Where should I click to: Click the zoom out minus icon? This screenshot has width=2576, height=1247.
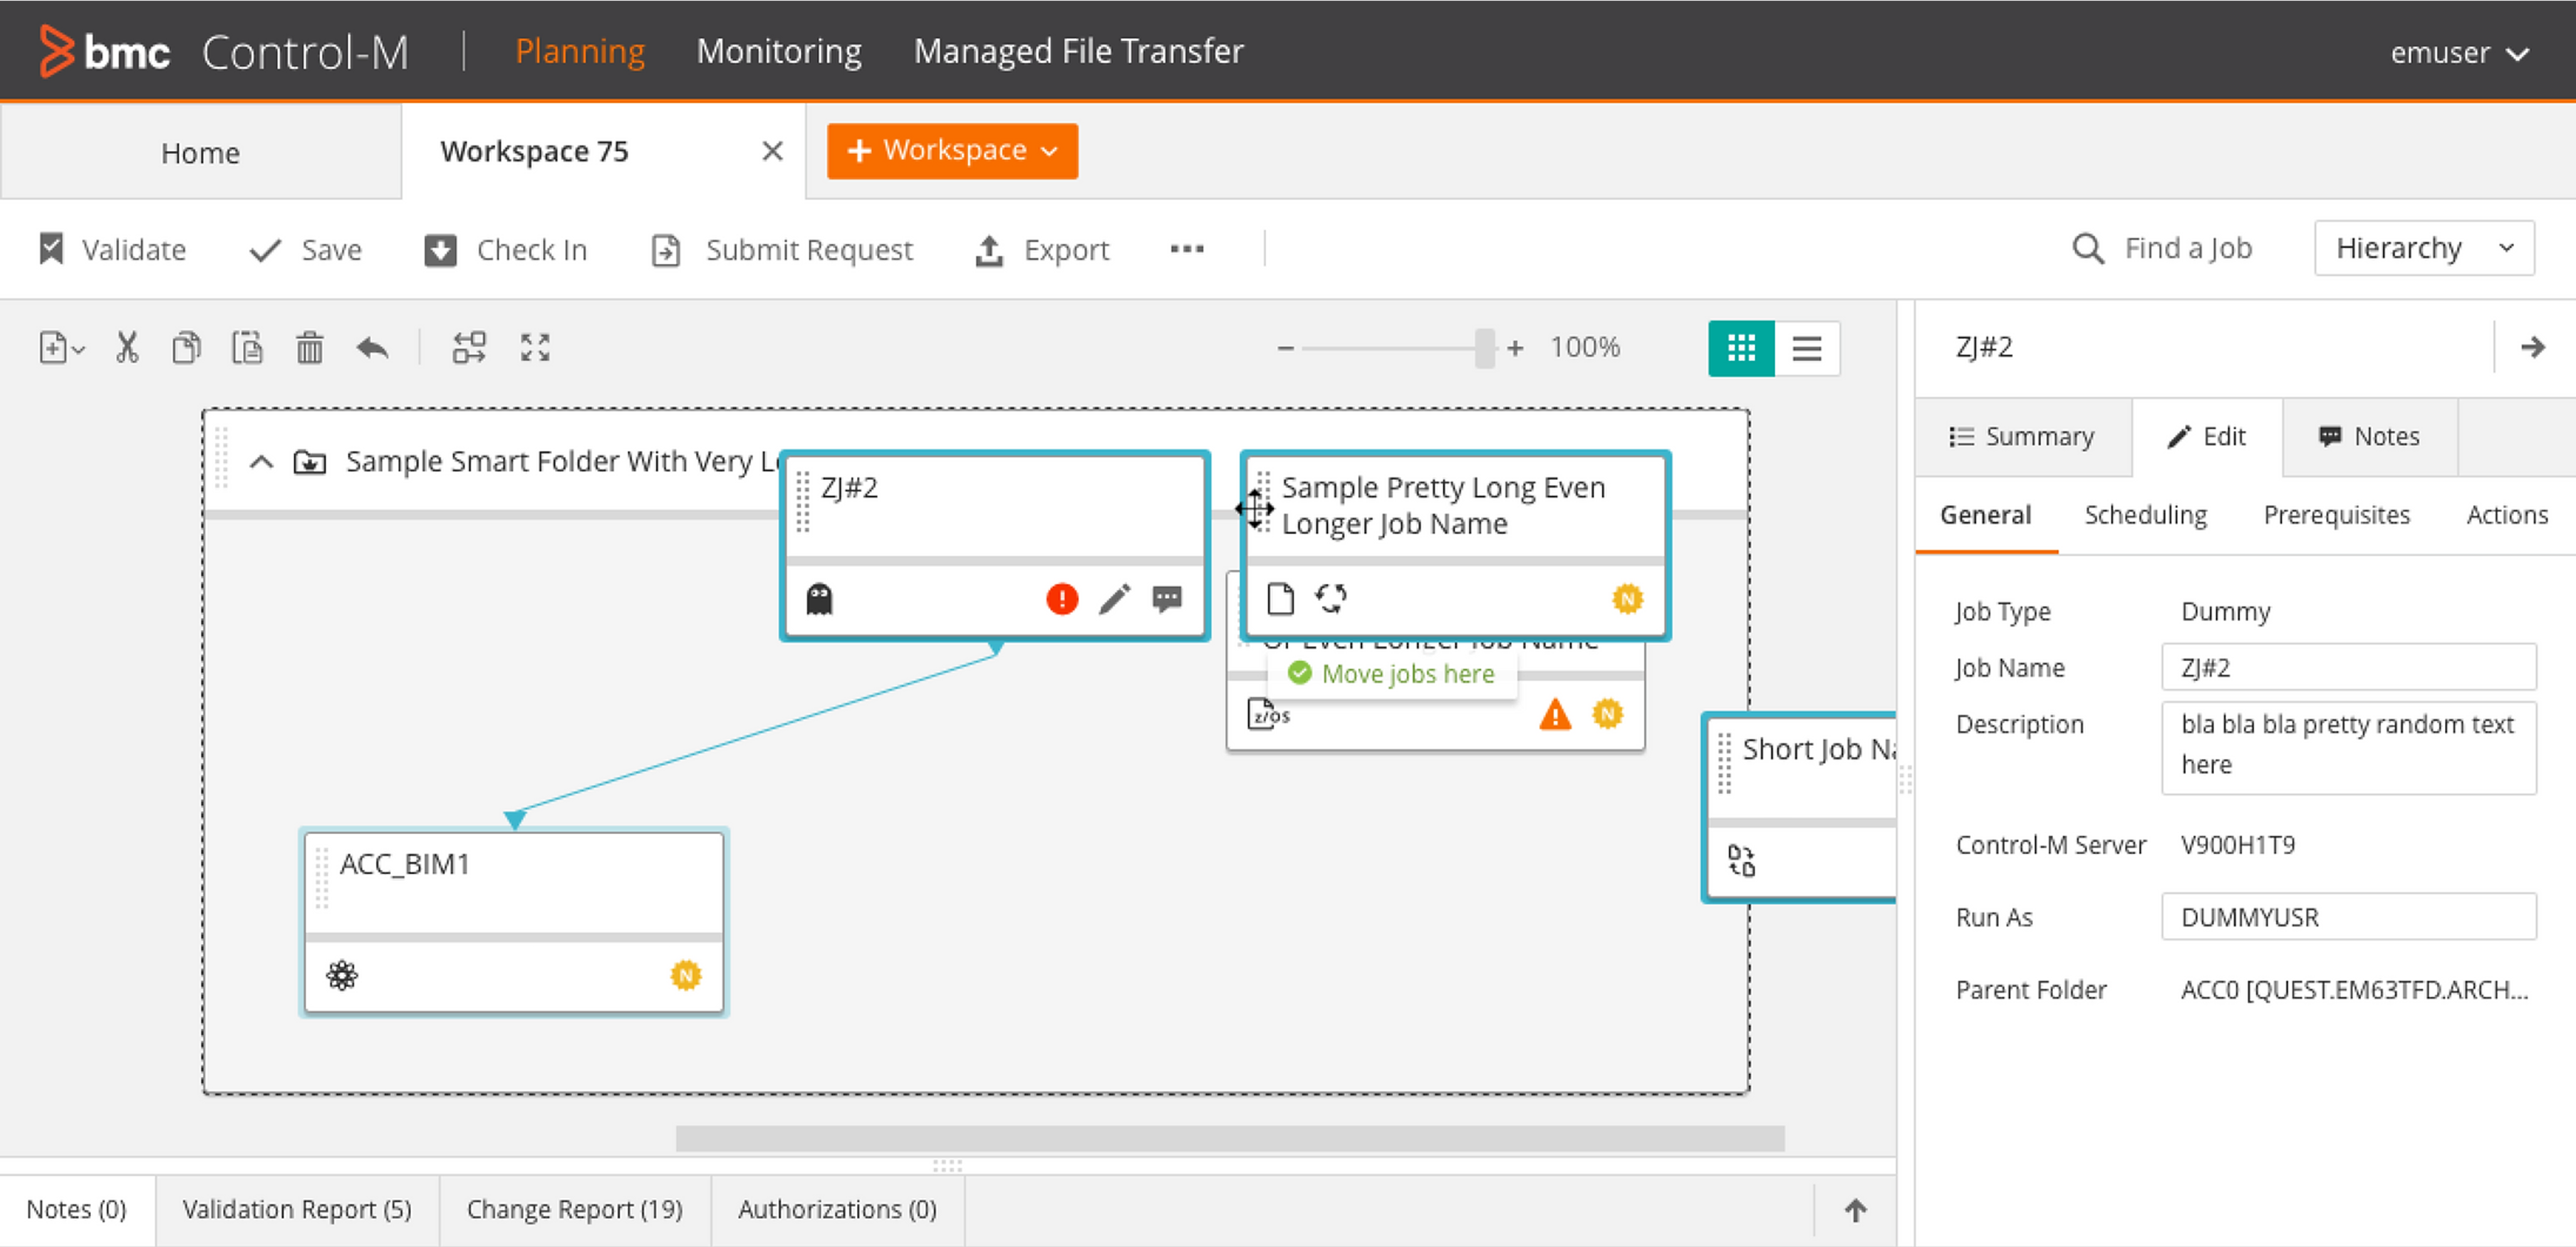point(1286,348)
